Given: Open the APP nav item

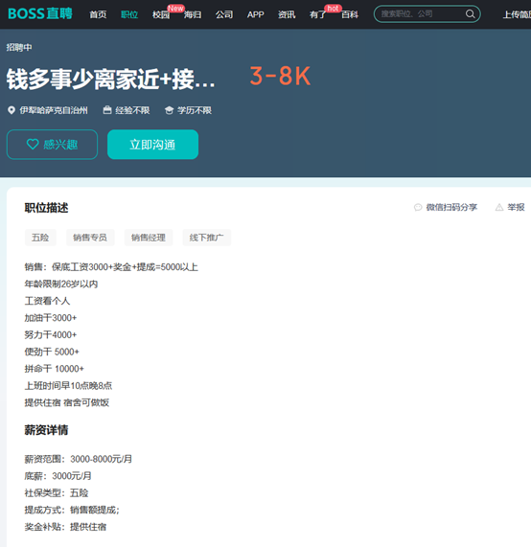Looking at the screenshot, I should click(x=256, y=14).
